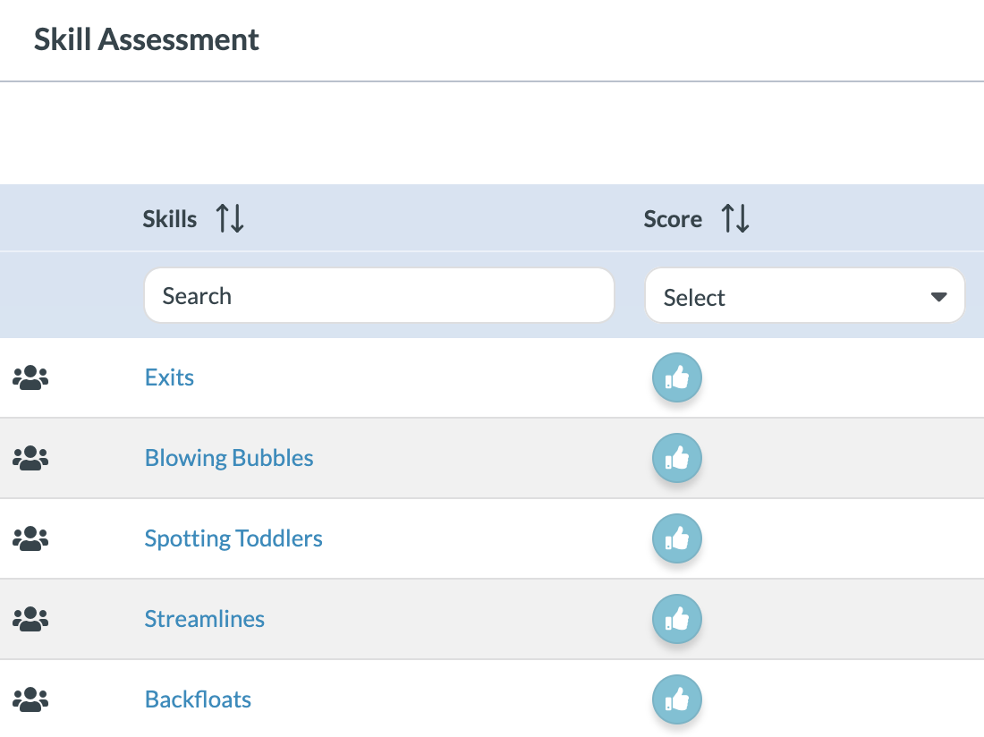Click the Skill Assessment heading

pos(147,39)
